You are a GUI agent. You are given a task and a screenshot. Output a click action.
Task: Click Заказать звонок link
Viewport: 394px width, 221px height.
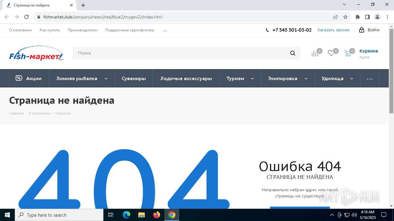334,30
